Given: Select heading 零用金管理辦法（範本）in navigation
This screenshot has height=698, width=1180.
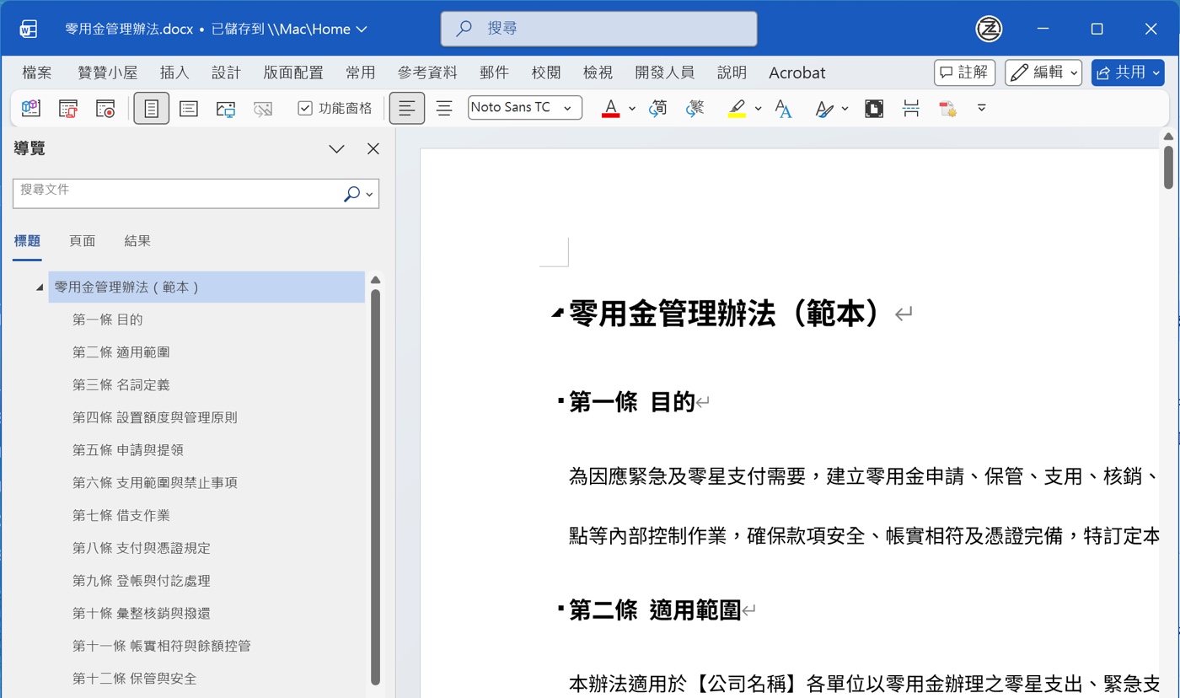Looking at the screenshot, I should click(x=206, y=287).
